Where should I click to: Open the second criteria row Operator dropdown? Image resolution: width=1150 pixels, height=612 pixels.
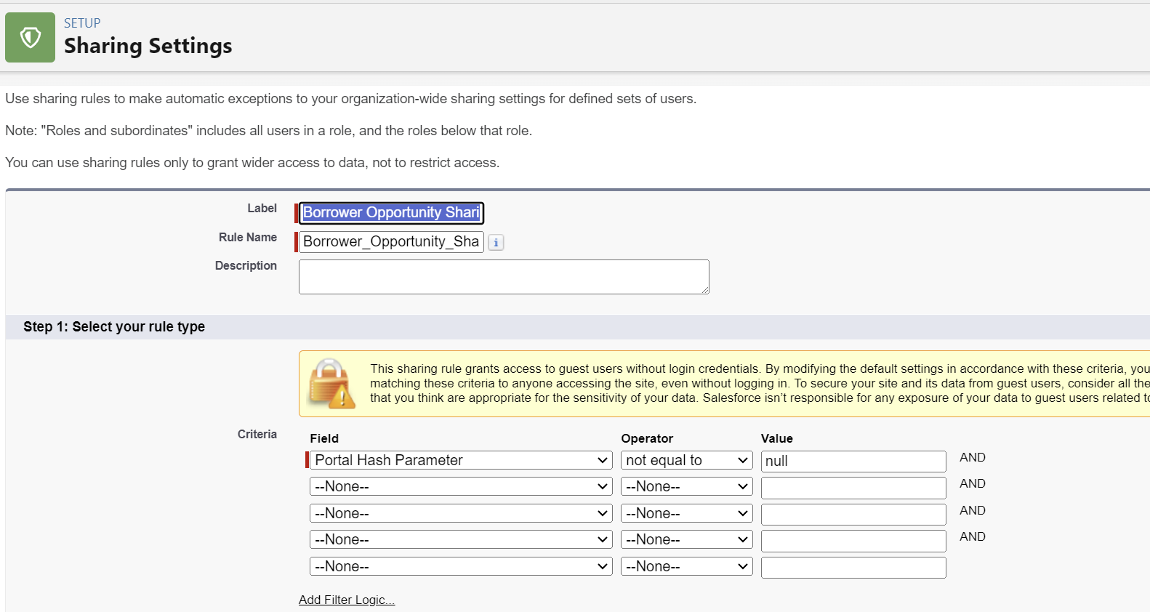pyautogui.click(x=686, y=486)
